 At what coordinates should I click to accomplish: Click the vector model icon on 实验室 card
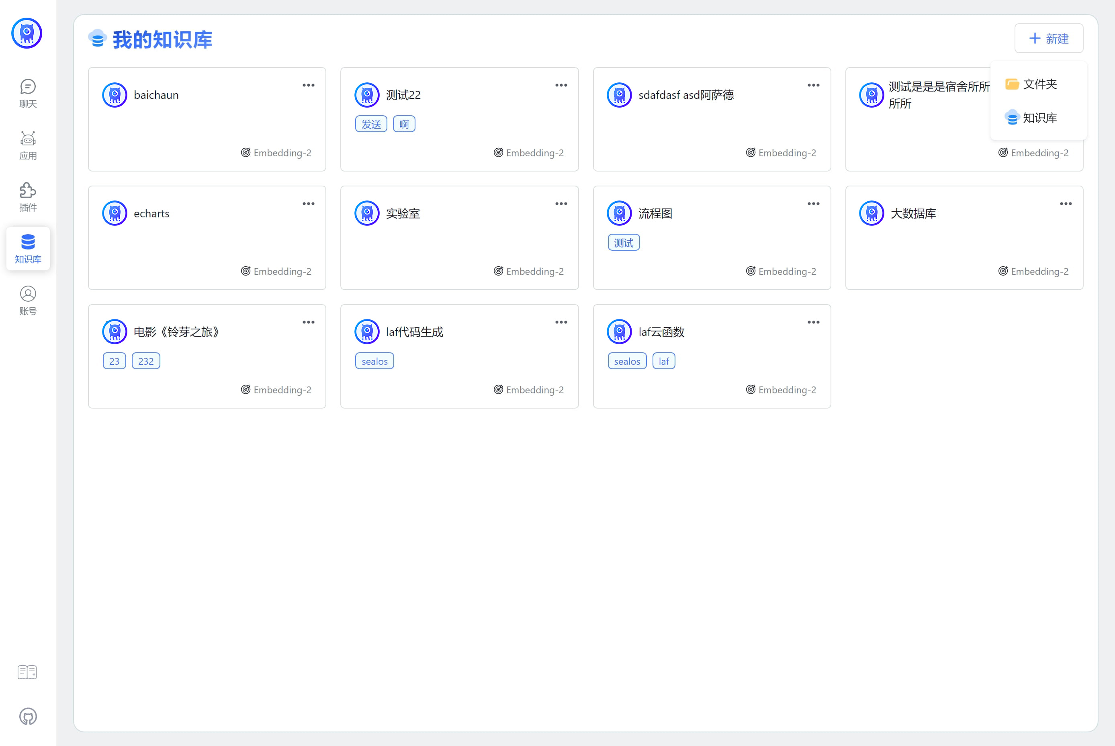498,271
